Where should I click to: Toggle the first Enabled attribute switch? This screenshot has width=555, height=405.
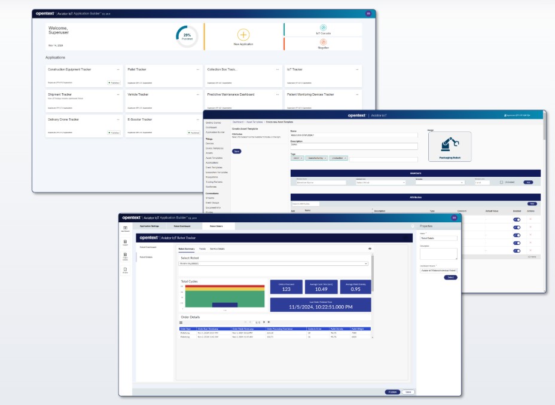(x=517, y=219)
